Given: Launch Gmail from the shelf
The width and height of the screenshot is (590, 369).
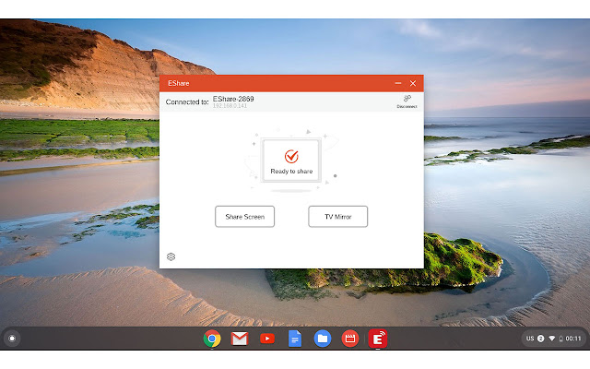Looking at the screenshot, I should [240, 339].
